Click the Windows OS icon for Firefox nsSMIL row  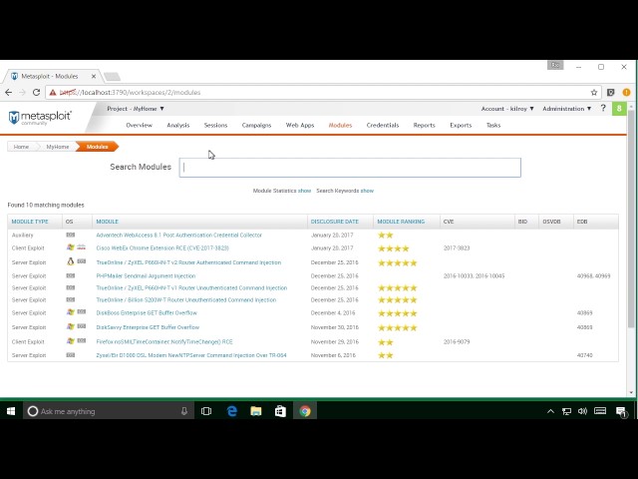tap(71, 341)
